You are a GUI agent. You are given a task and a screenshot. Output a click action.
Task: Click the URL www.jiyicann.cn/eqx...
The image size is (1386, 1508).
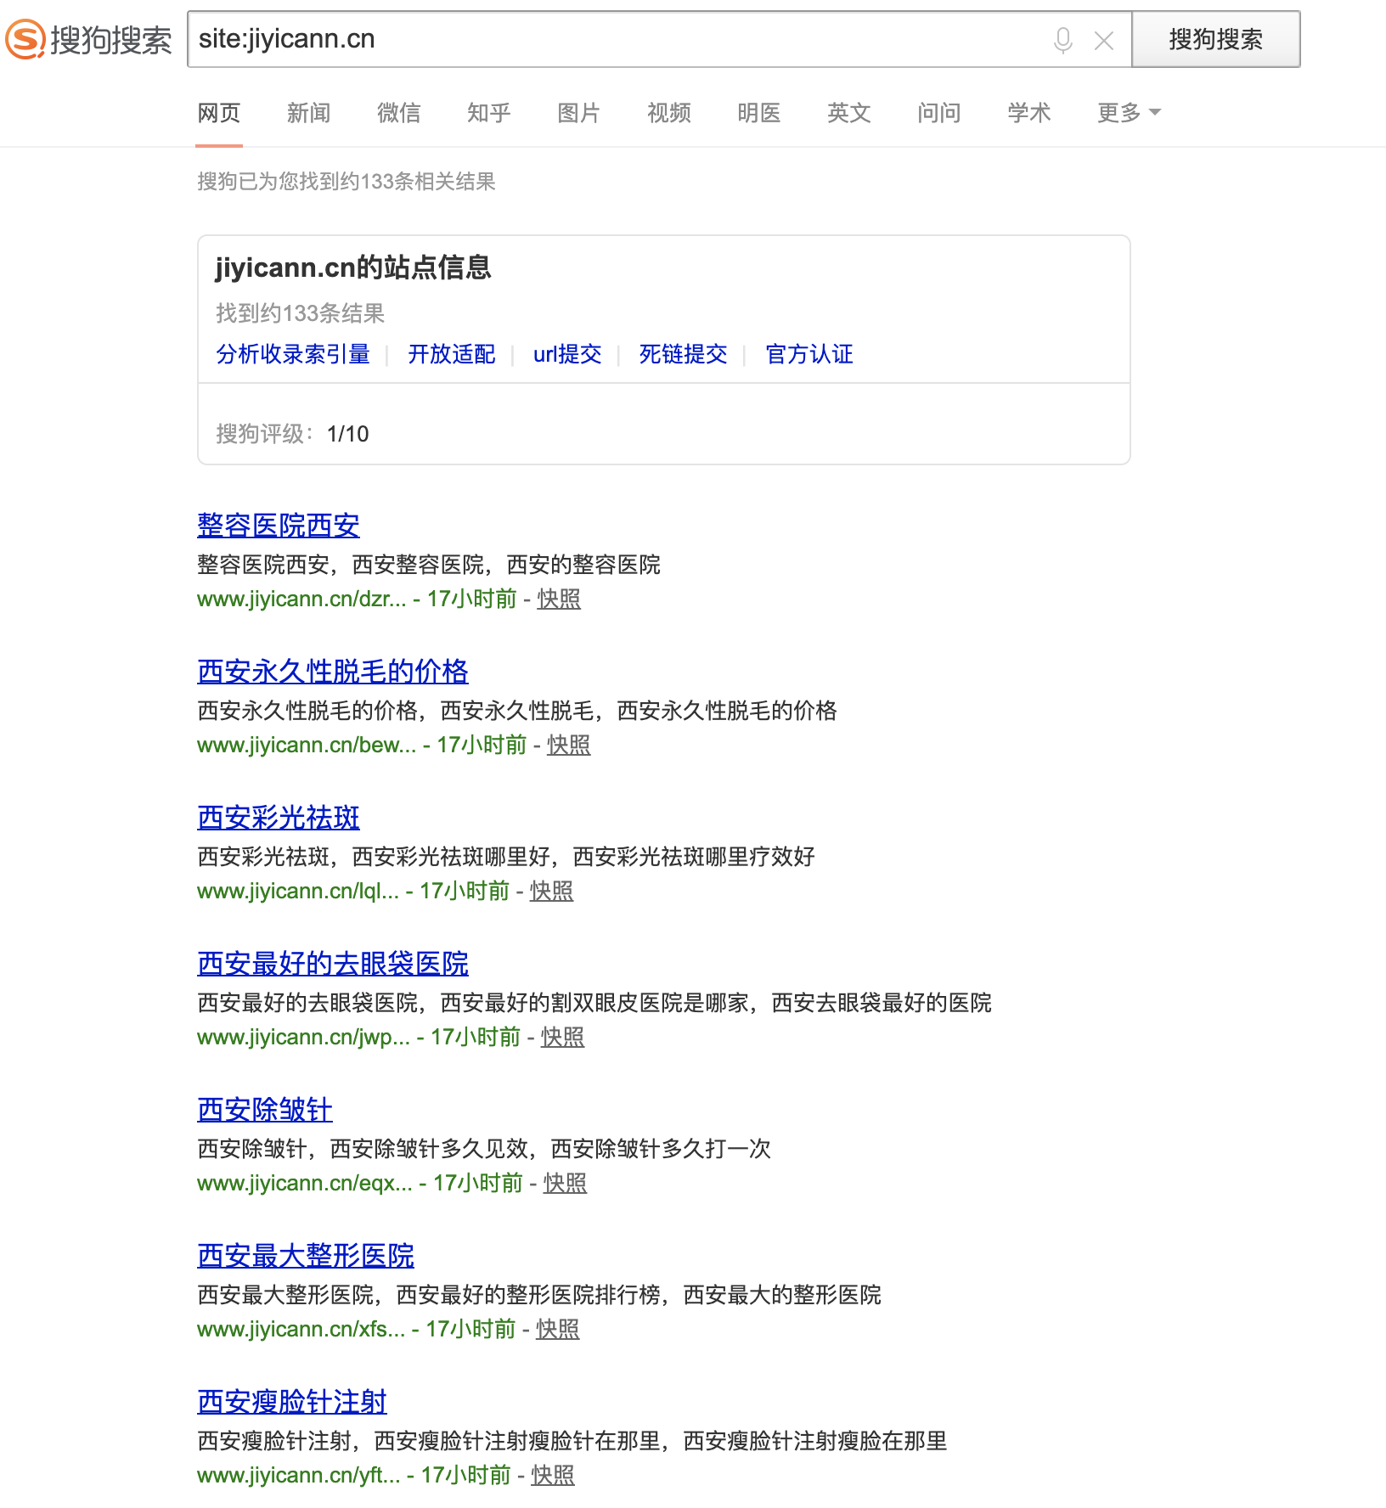(305, 1184)
